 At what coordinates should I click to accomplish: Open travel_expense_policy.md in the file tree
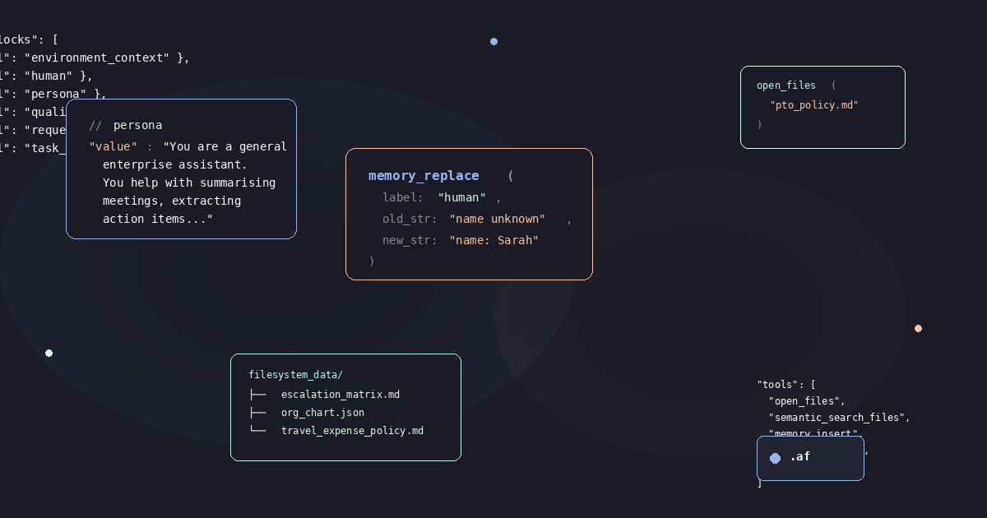[x=352, y=430]
